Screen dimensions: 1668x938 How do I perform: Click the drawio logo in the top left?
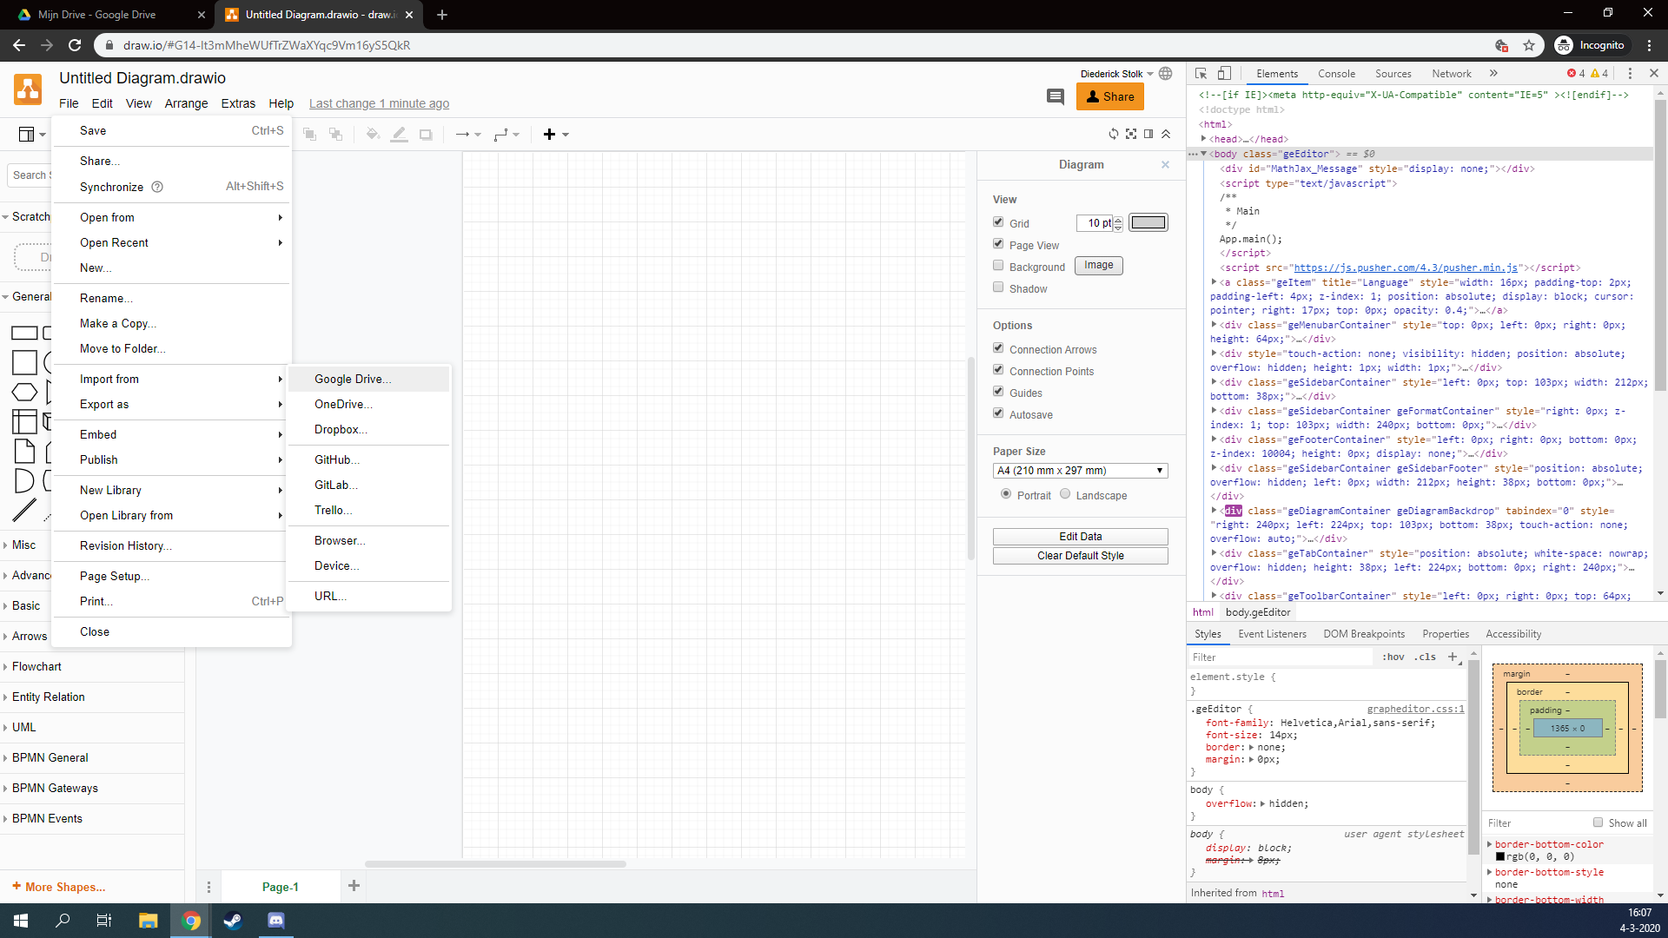coord(27,89)
